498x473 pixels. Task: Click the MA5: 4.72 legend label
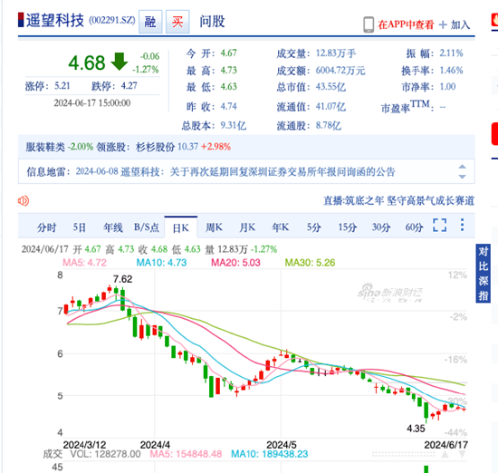(x=84, y=263)
